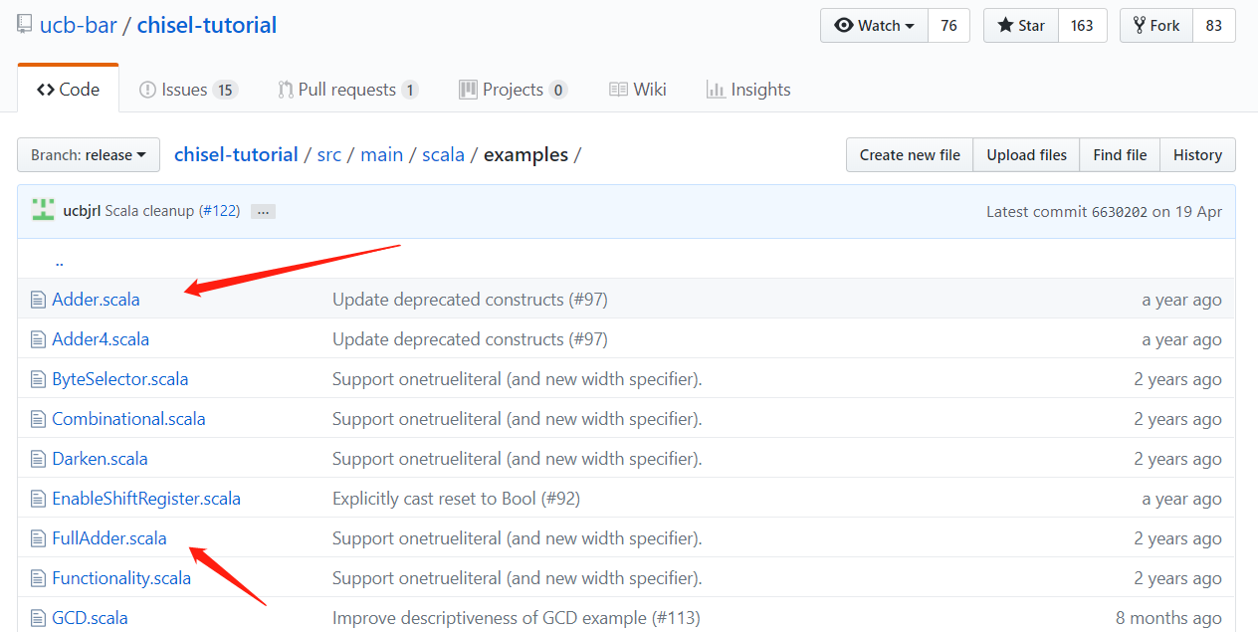This screenshot has width=1258, height=632.
Task: Open Adder.scala file
Action: (x=96, y=300)
